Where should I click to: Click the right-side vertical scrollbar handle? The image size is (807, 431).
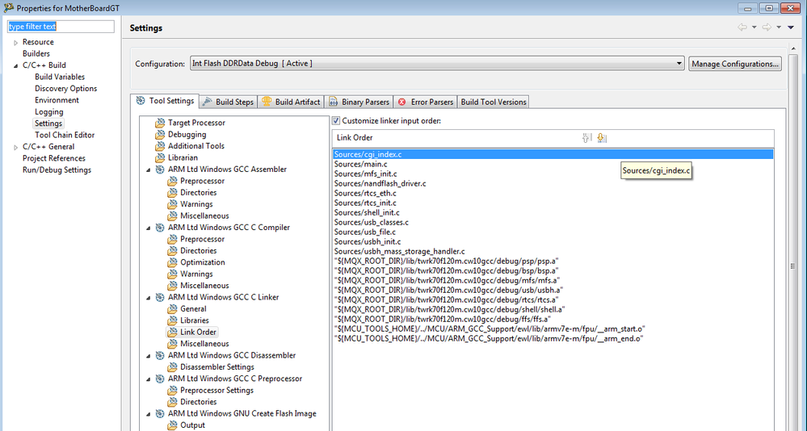pos(793,266)
